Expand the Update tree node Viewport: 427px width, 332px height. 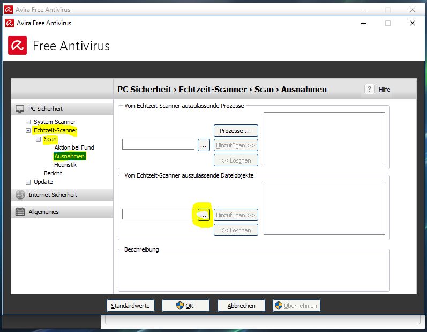[28, 182]
